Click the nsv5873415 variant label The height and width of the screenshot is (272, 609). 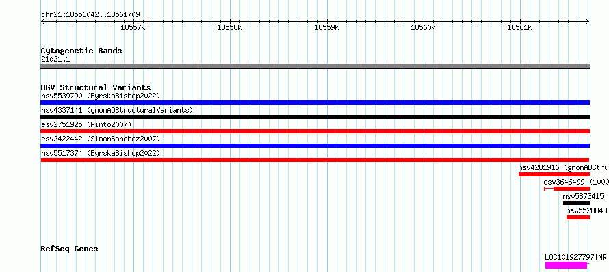pyautogui.click(x=584, y=196)
